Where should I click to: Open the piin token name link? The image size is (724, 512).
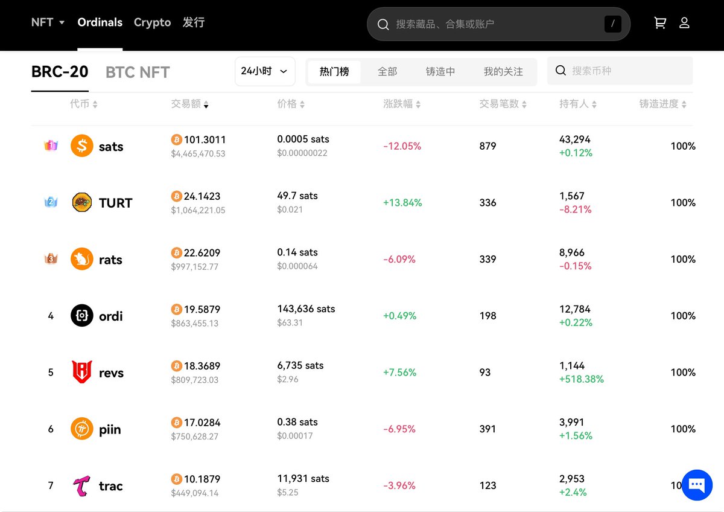[110, 429]
